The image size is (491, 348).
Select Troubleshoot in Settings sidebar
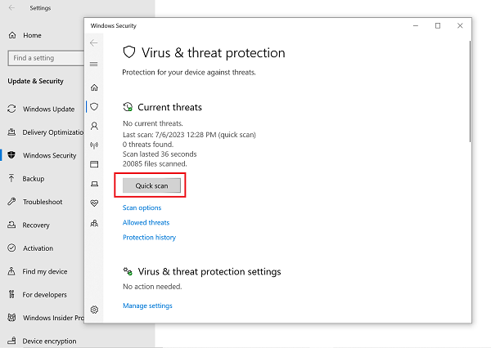point(42,202)
